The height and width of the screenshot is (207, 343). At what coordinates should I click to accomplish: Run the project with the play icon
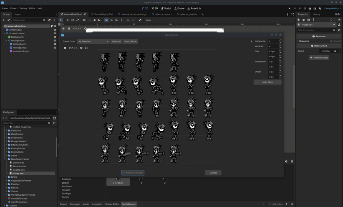coord(289,8)
